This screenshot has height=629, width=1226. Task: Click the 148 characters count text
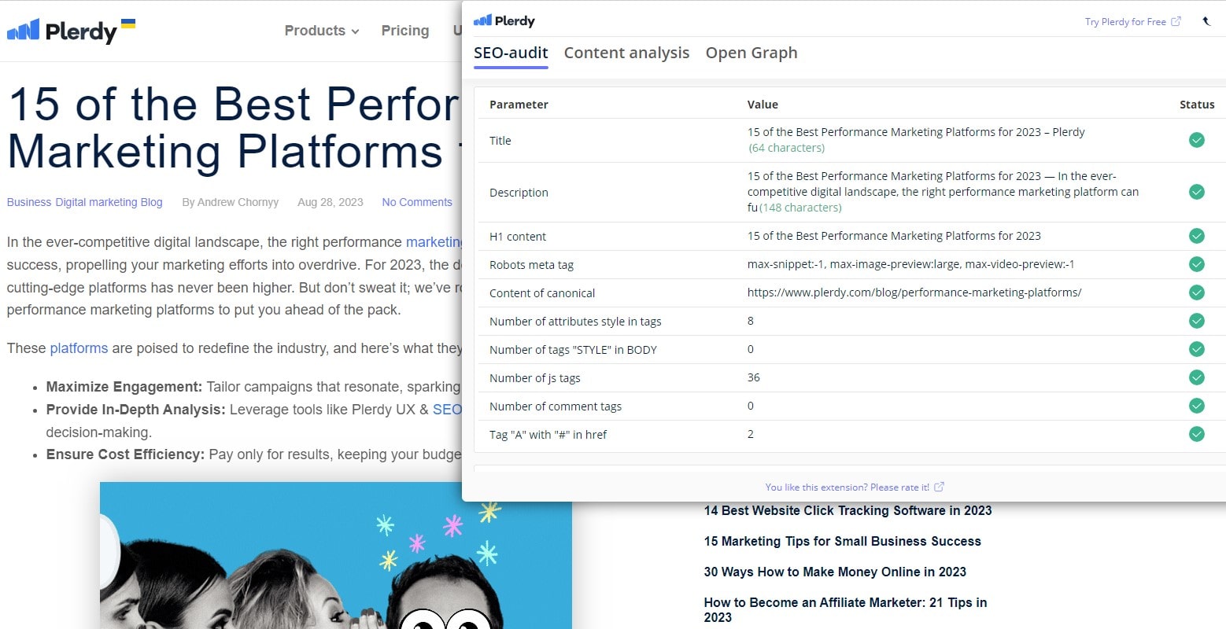click(800, 208)
